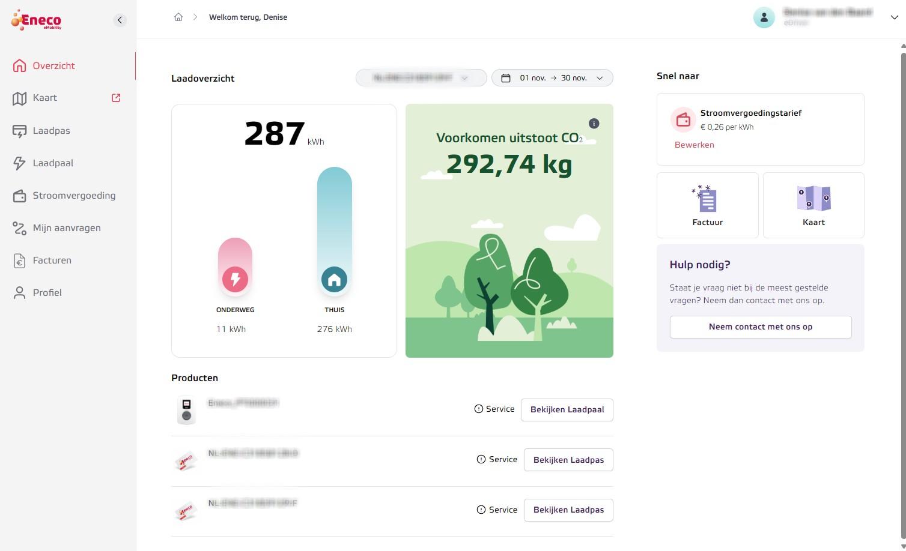Collapse the sidebar with the arrow button
Image resolution: width=906 pixels, height=551 pixels.
coord(120,20)
